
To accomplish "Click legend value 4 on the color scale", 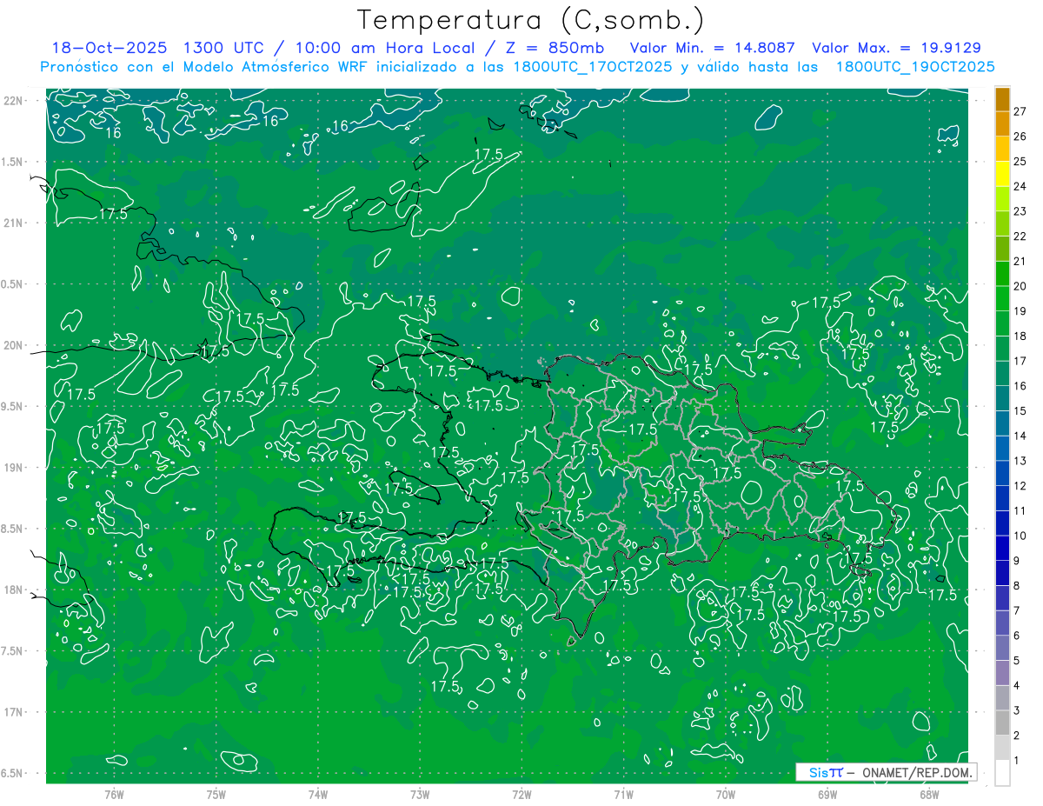I will [x=1017, y=685].
